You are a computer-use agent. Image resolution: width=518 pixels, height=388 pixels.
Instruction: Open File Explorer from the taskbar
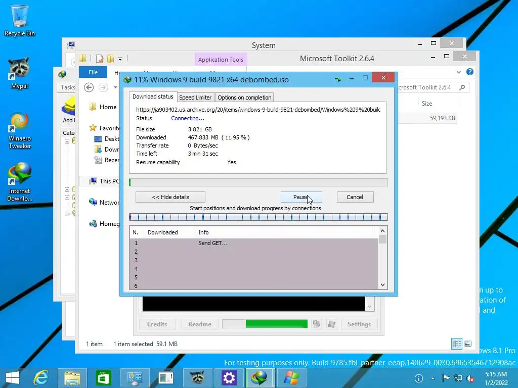[72, 378]
